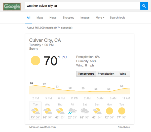The height and width of the screenshot is (132, 151).
Task: Switch temperature units to °C
Action: click(x=65, y=57)
